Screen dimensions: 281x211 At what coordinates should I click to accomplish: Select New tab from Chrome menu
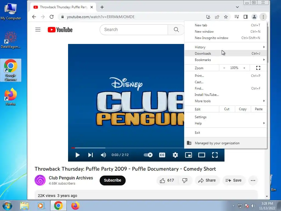(226, 25)
